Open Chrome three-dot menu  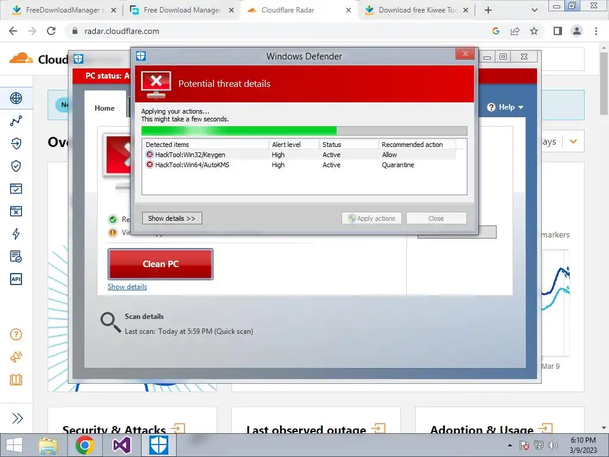596,31
